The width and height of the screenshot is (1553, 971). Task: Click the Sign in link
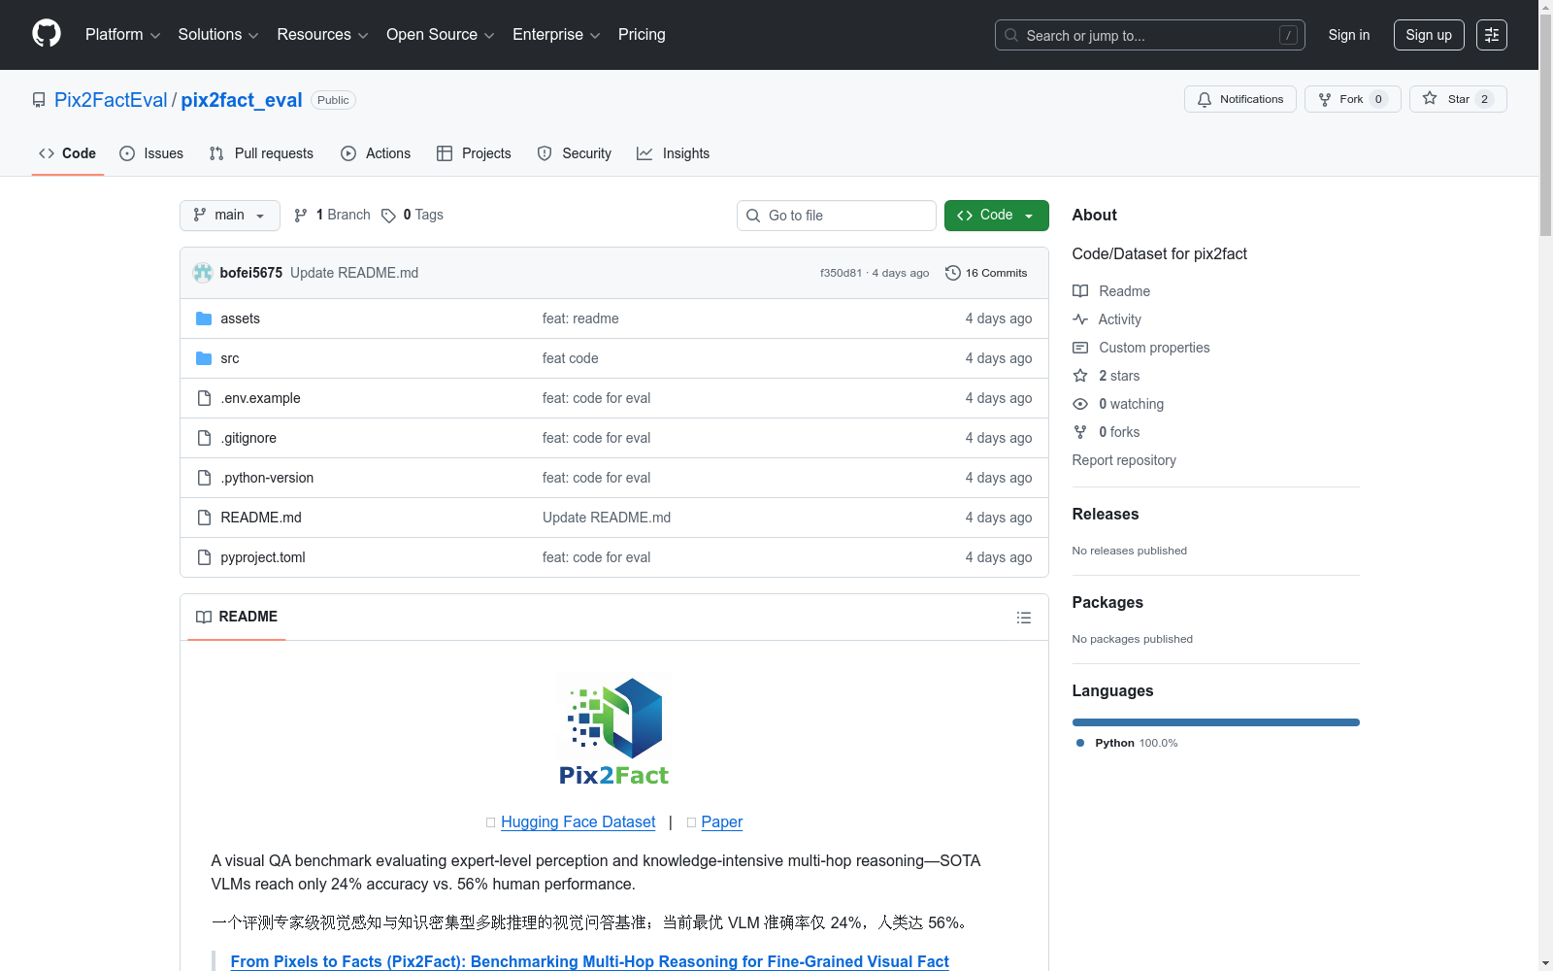tap(1348, 35)
